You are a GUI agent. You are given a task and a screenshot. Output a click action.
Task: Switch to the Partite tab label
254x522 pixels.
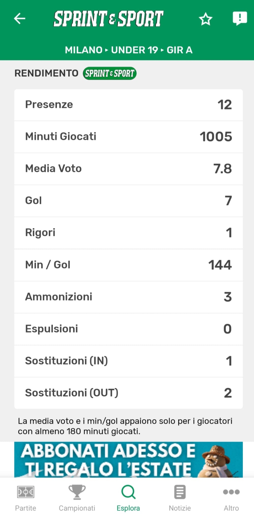pyautogui.click(x=25, y=508)
